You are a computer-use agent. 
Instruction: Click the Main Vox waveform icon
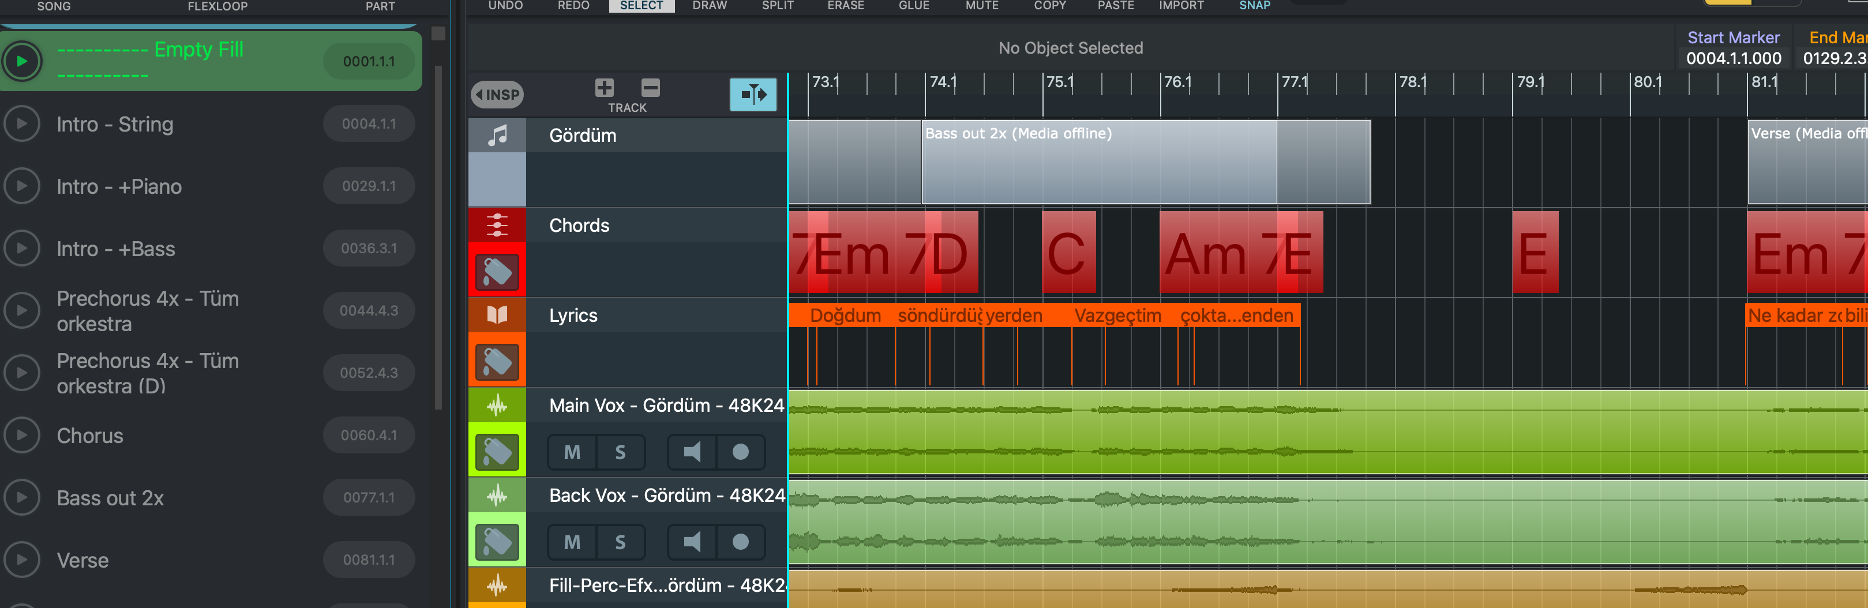tap(497, 405)
